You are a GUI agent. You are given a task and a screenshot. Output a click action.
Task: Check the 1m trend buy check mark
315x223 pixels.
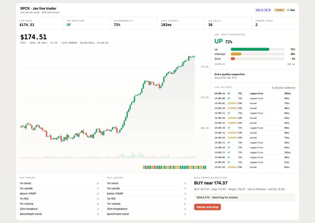(98, 183)
